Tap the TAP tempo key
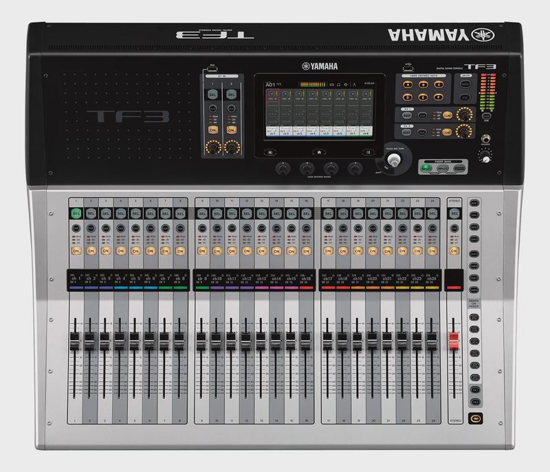This screenshot has width=550, height=472. point(475,418)
